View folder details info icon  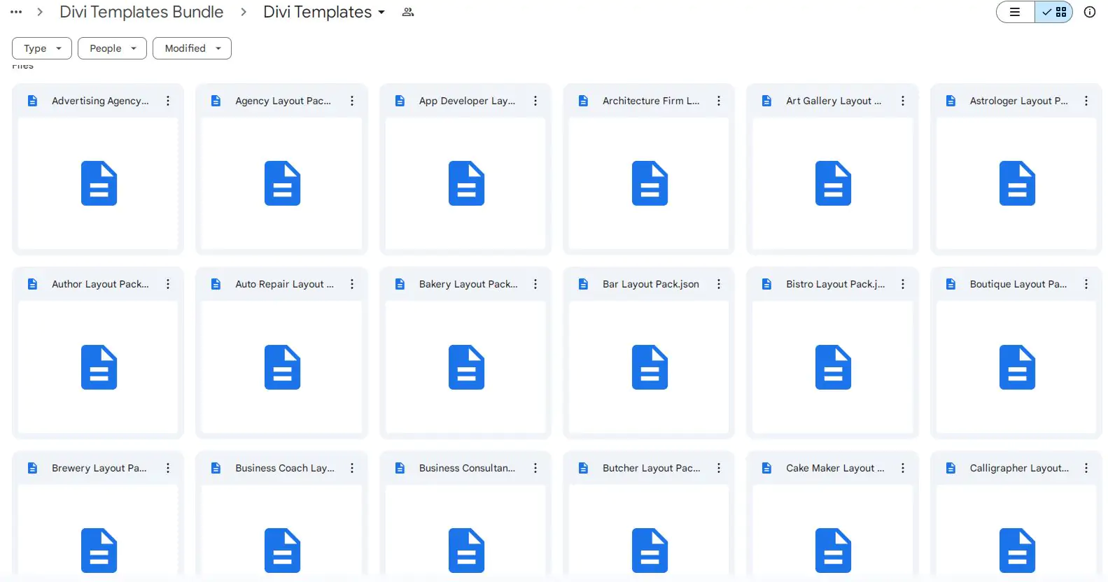1090,12
